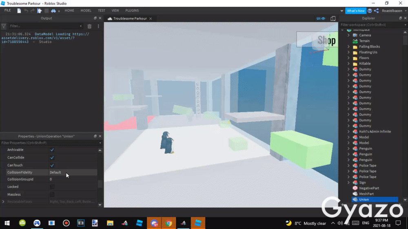This screenshot has height=229, width=408.
Task: Close the Troublesome Parkour tab
Action: pyautogui.click(x=151, y=18)
